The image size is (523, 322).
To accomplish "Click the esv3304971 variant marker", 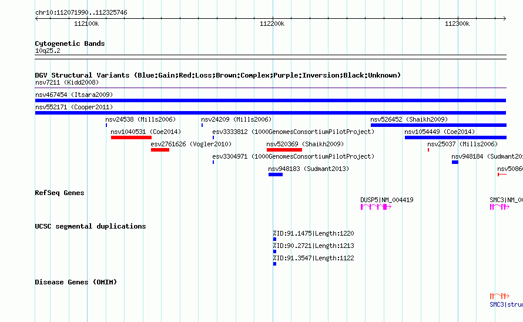I will [213, 162].
